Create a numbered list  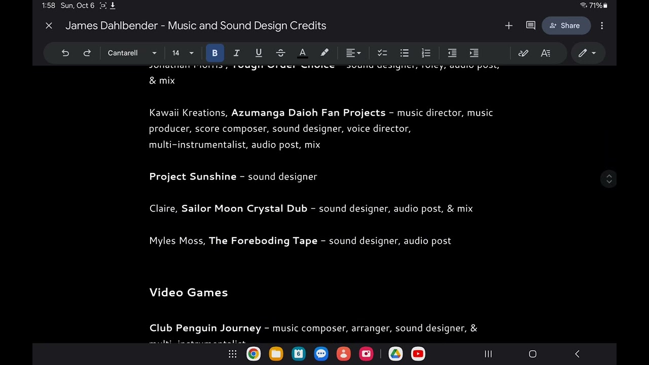(426, 53)
